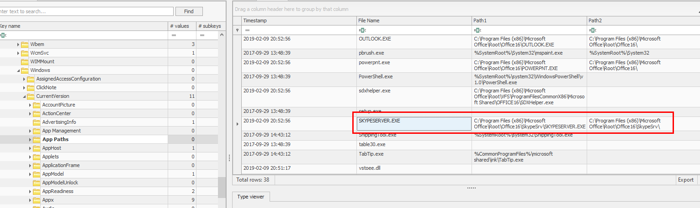Expand the AppHost key
700x208 pixels.
(x=30, y=148)
